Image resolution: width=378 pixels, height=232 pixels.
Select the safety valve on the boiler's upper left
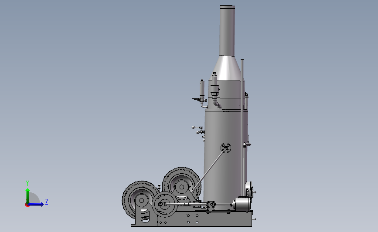[202, 90]
